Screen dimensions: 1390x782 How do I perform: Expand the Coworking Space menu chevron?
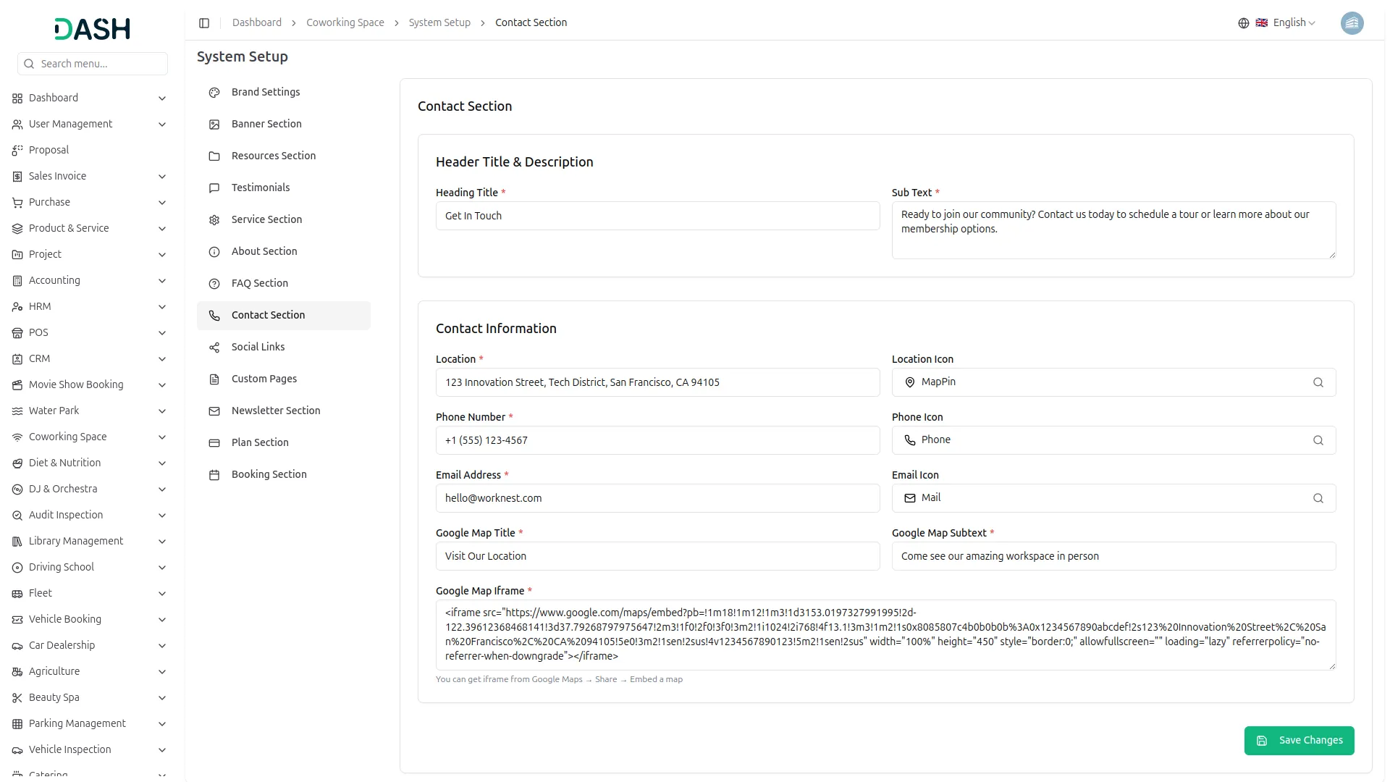point(162,437)
